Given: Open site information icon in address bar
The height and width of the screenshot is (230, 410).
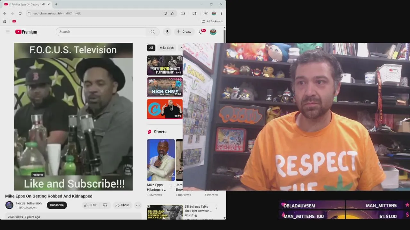Looking at the screenshot, I should pos(29,13).
